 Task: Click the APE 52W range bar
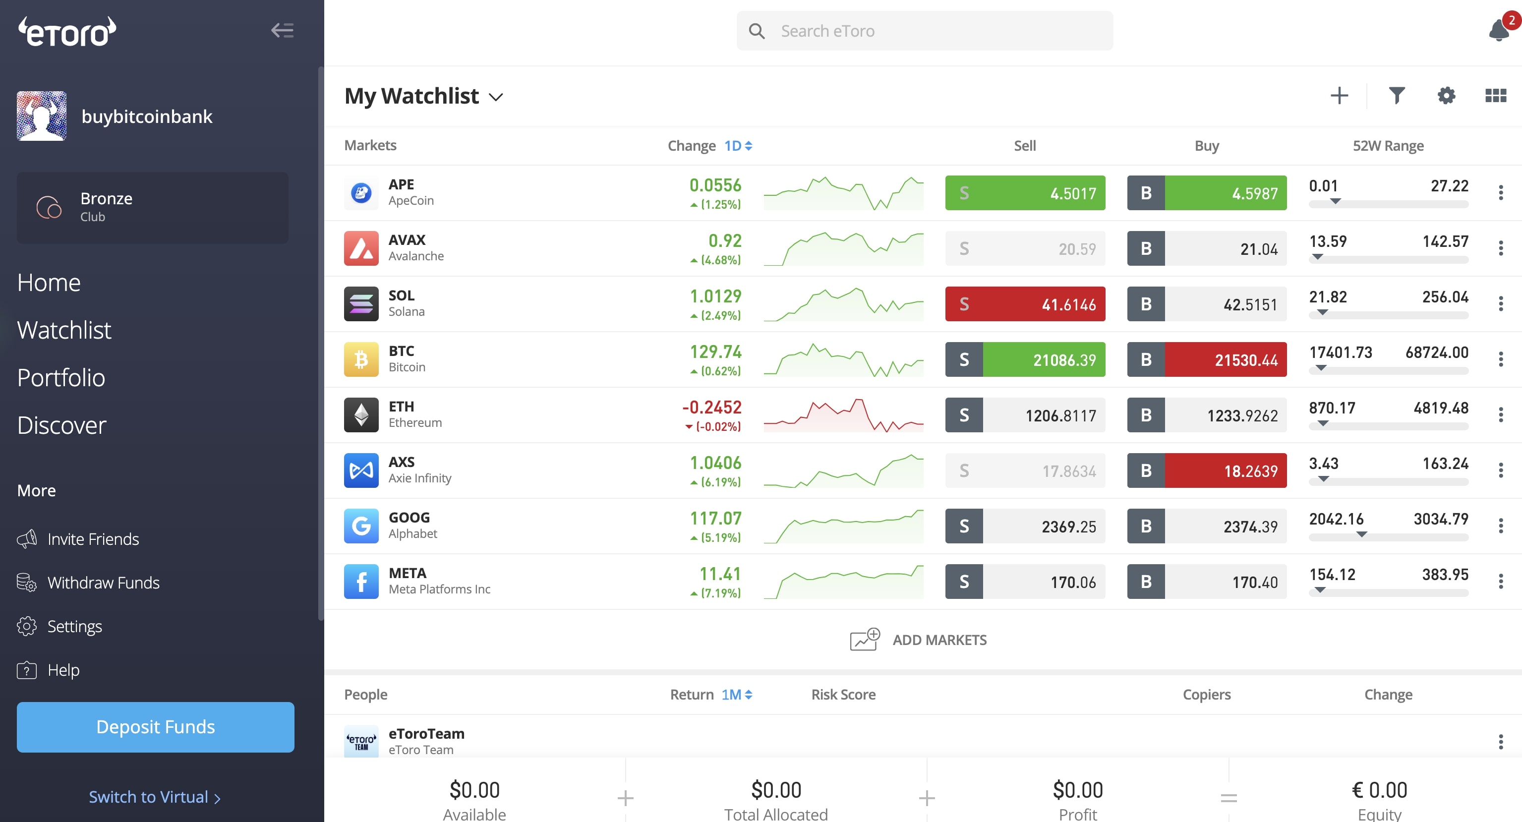coord(1389,204)
